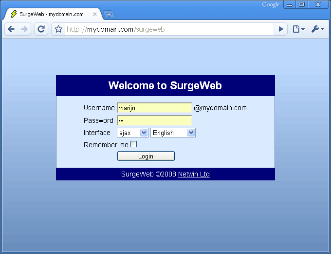
Task: Click the Username input field
Action: click(x=154, y=108)
